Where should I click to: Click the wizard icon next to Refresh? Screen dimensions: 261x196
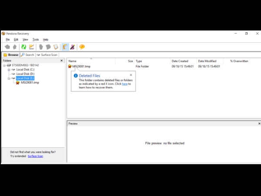[x=31, y=47]
